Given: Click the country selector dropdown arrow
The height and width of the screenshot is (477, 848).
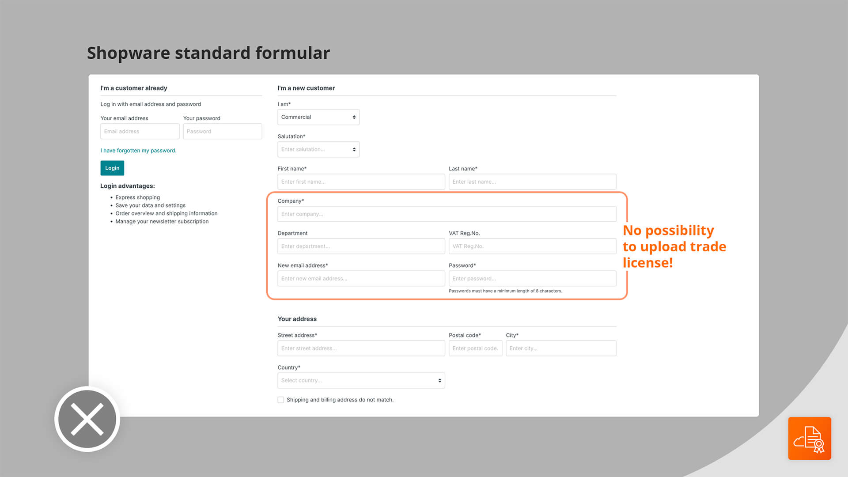Looking at the screenshot, I should click(440, 380).
